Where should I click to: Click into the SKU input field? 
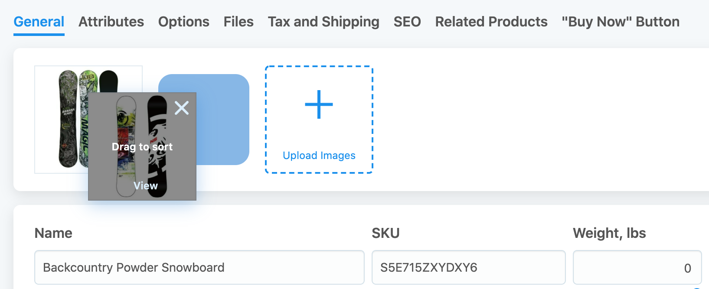[469, 267]
